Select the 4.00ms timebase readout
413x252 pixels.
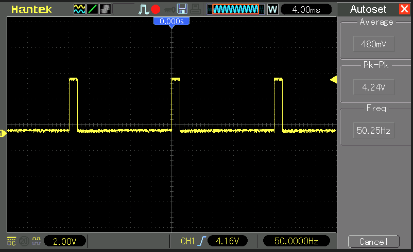click(308, 9)
